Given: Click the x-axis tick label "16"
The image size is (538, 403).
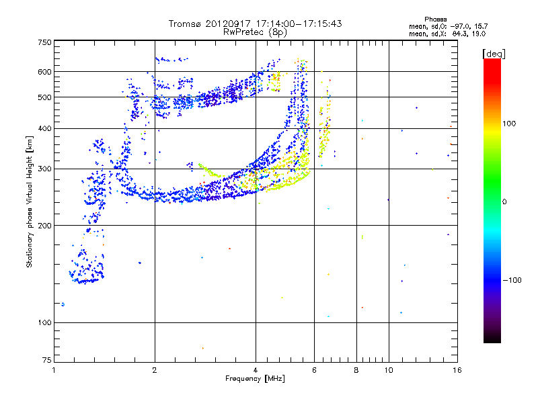Looking at the screenshot, I should tap(457, 370).
